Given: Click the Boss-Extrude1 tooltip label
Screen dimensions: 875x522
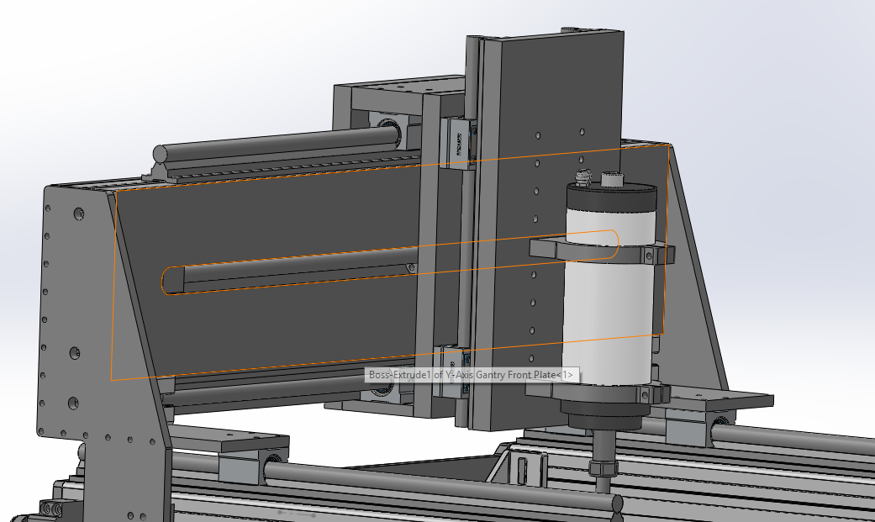Looking at the screenshot, I should [x=472, y=375].
